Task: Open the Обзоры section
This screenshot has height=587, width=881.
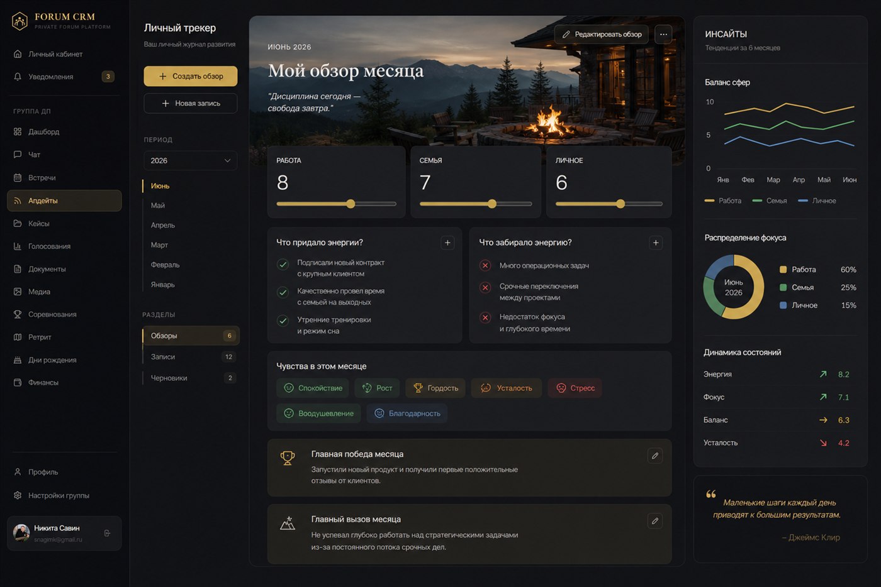Action: coord(191,336)
